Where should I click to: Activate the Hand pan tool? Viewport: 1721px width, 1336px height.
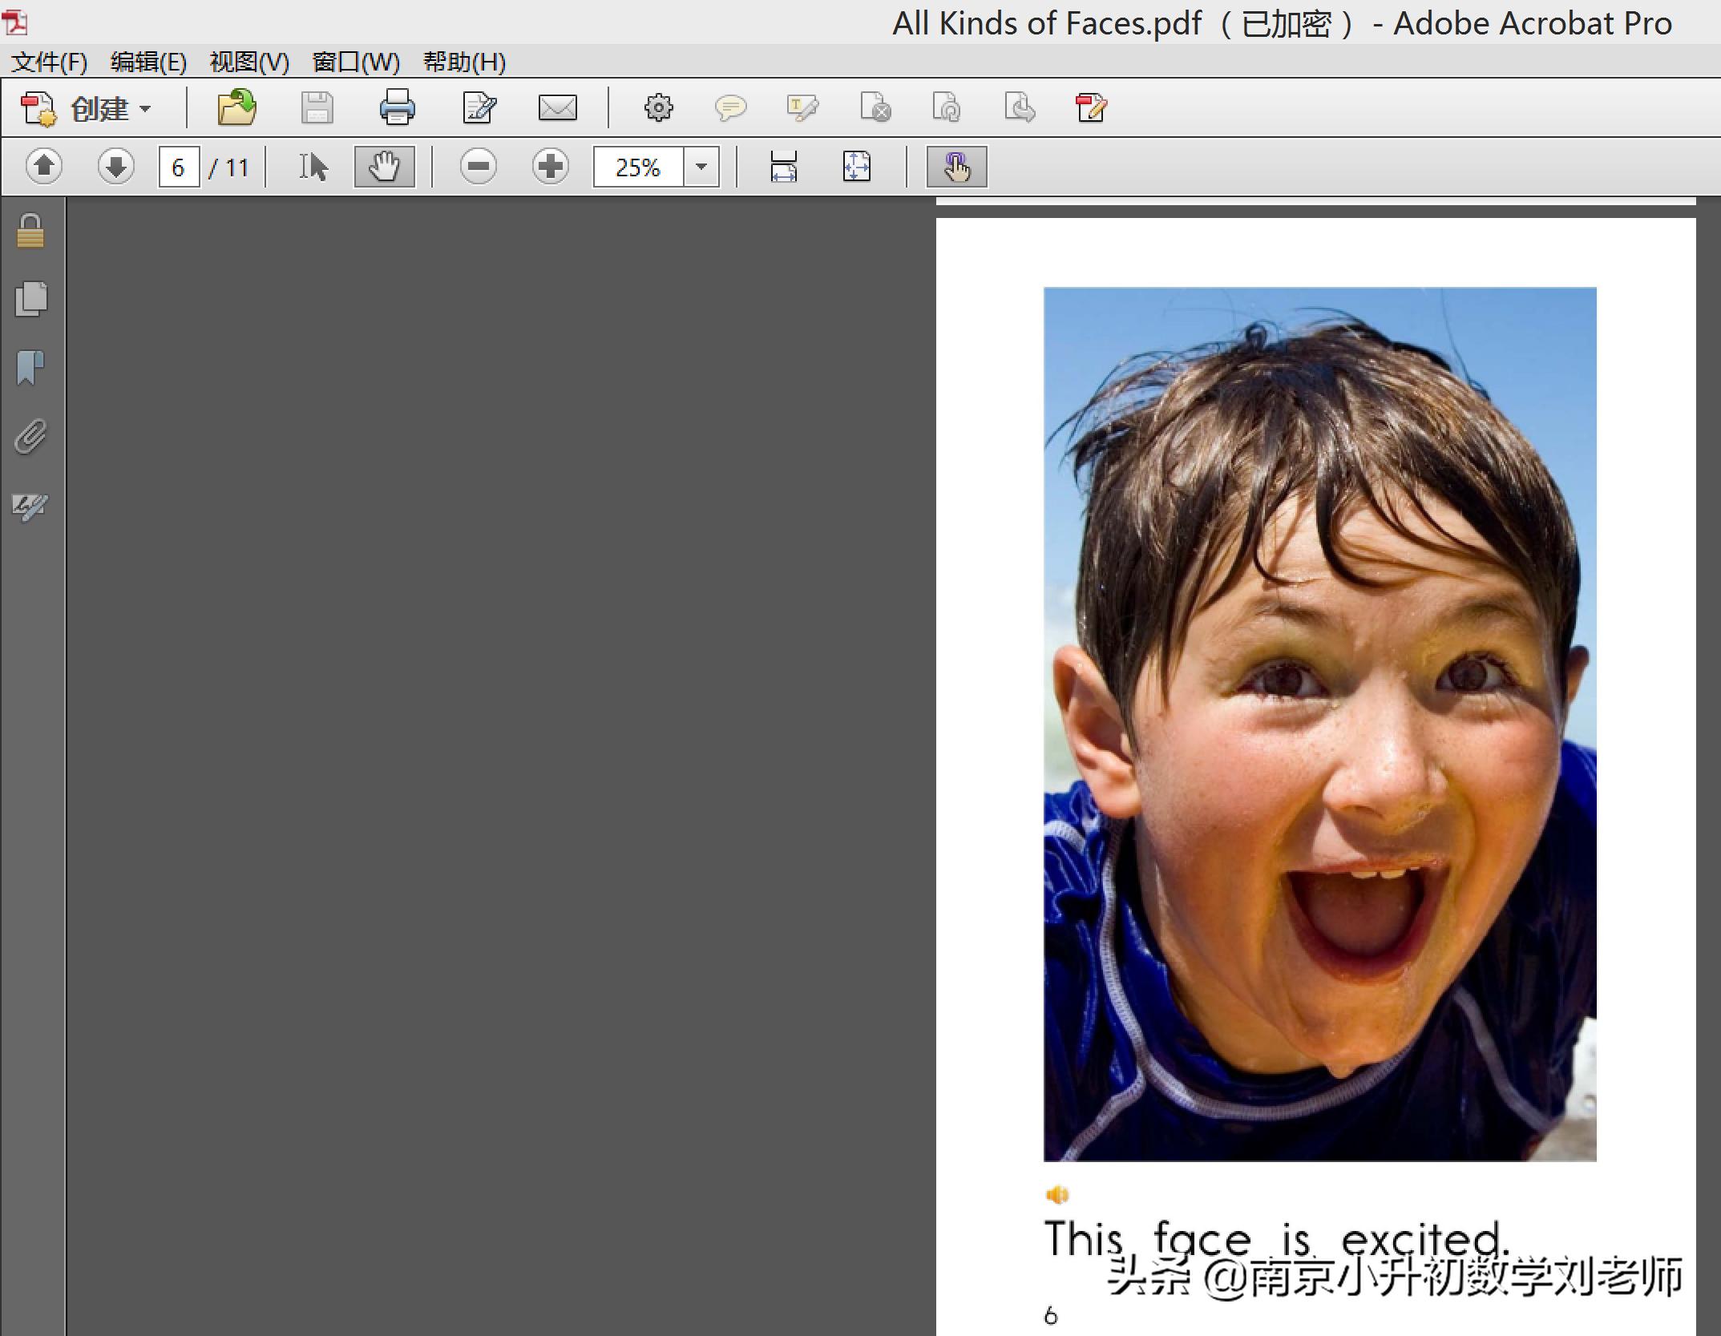click(x=385, y=167)
